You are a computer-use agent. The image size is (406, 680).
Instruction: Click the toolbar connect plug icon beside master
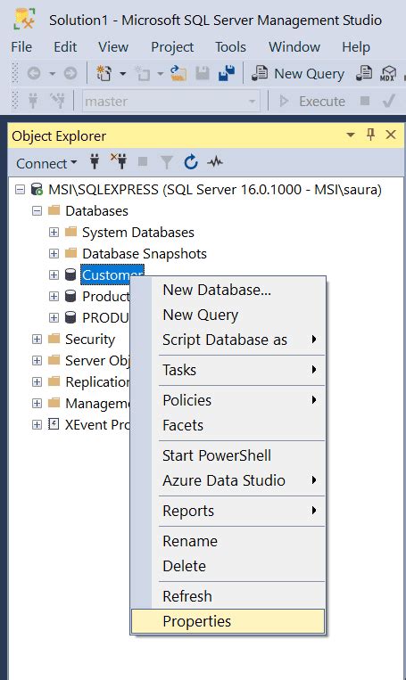(33, 101)
